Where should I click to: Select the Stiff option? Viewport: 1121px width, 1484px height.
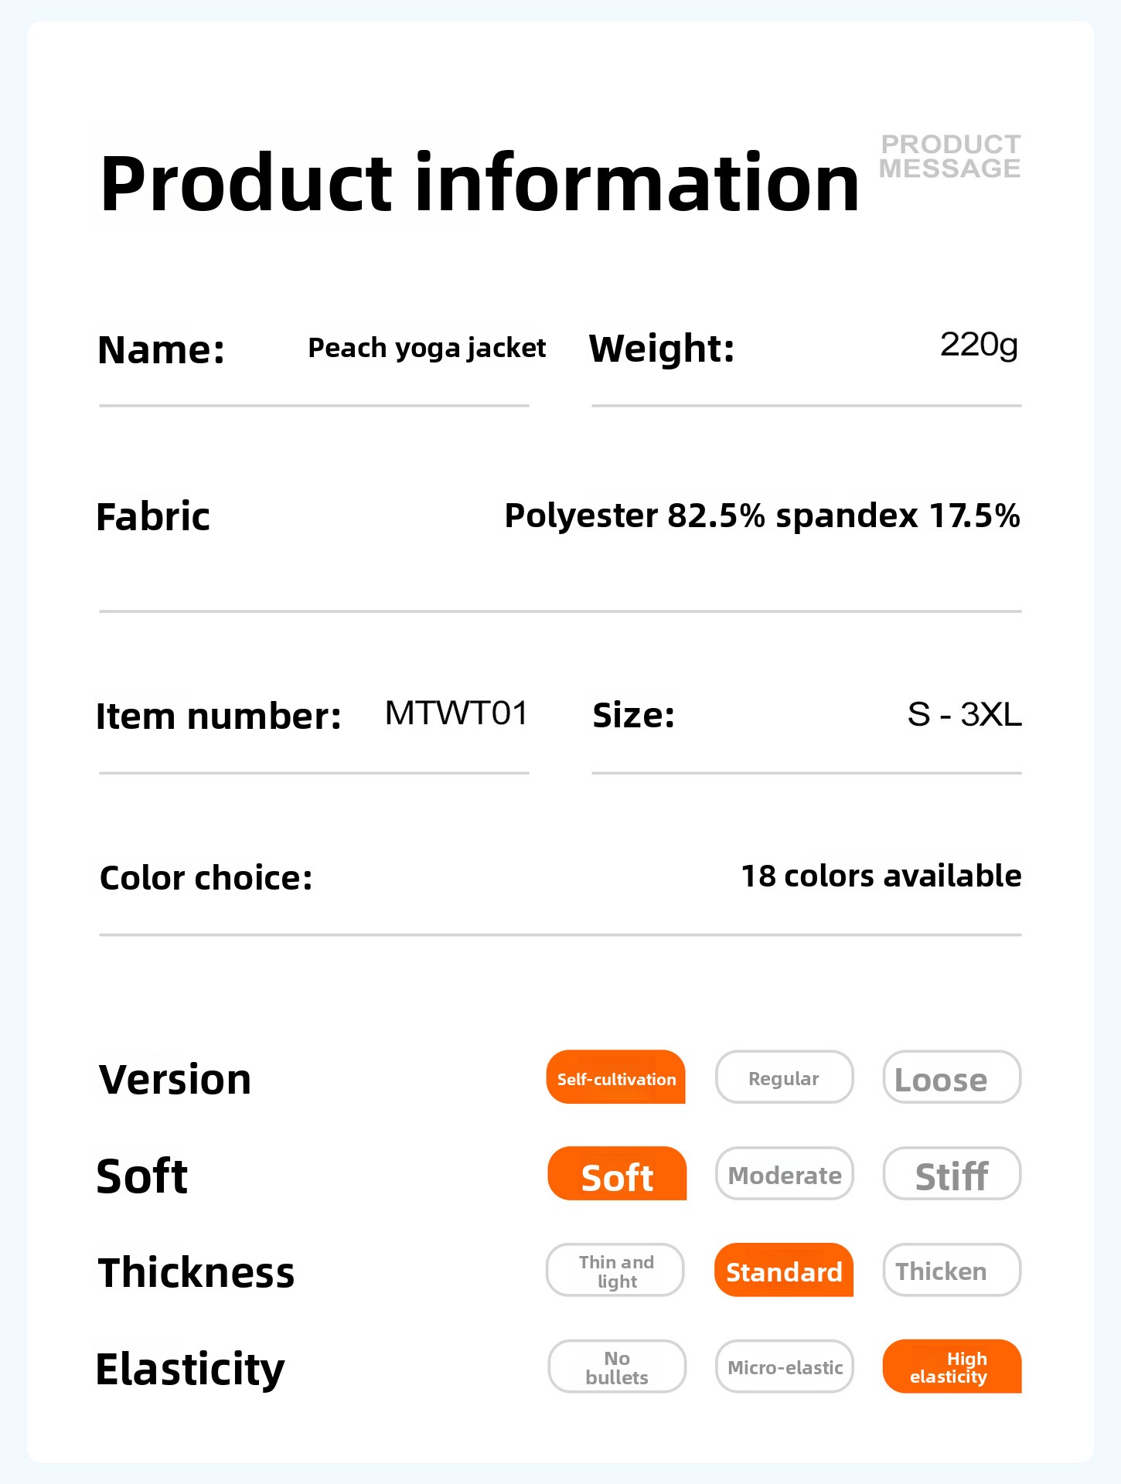pos(952,1174)
